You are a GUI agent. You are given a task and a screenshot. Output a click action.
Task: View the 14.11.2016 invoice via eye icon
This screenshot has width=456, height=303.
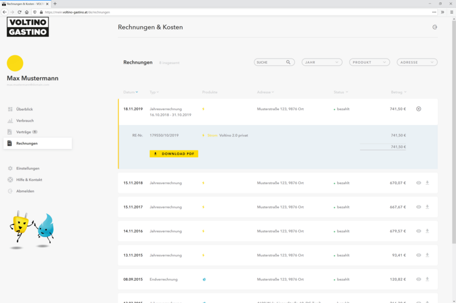(418, 231)
